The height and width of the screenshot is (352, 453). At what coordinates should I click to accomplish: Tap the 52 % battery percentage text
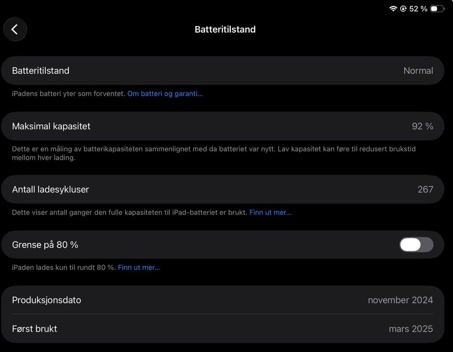coord(418,9)
